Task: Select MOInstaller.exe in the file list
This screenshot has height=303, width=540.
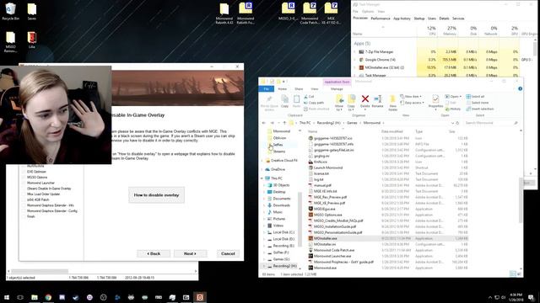Action: point(325,238)
